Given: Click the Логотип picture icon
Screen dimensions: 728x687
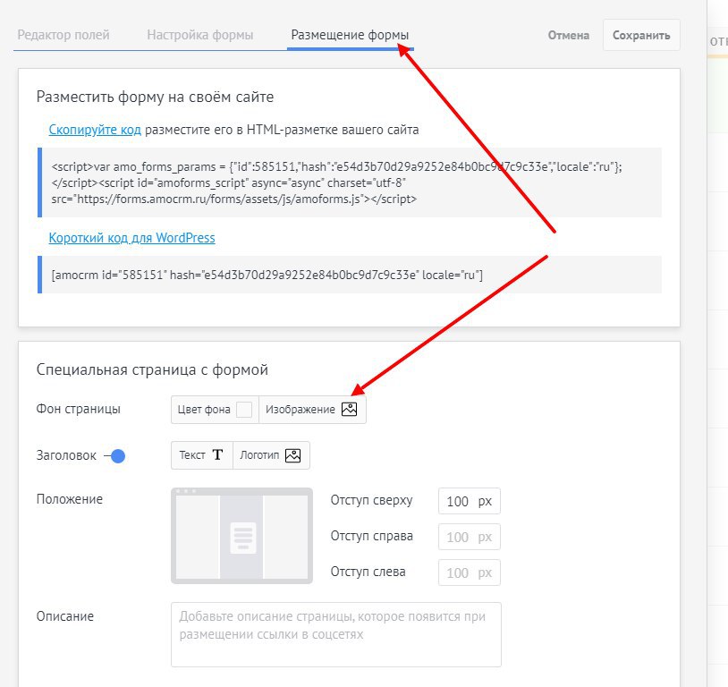Looking at the screenshot, I should click(293, 455).
